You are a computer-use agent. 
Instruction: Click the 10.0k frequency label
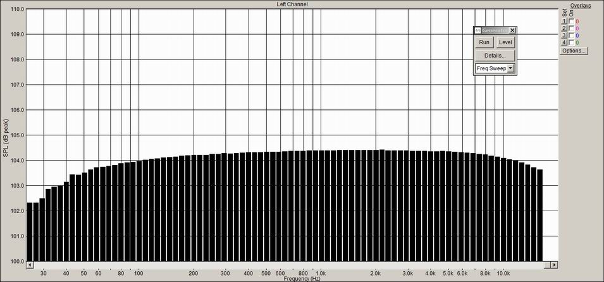click(503, 273)
